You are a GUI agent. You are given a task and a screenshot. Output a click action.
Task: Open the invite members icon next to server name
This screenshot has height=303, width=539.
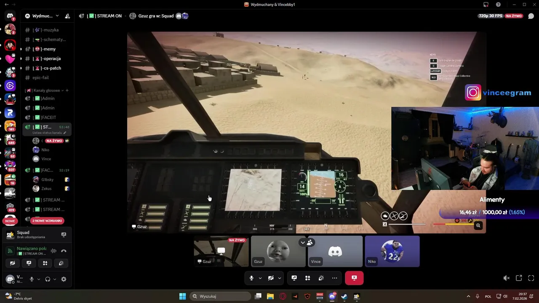pos(67,16)
